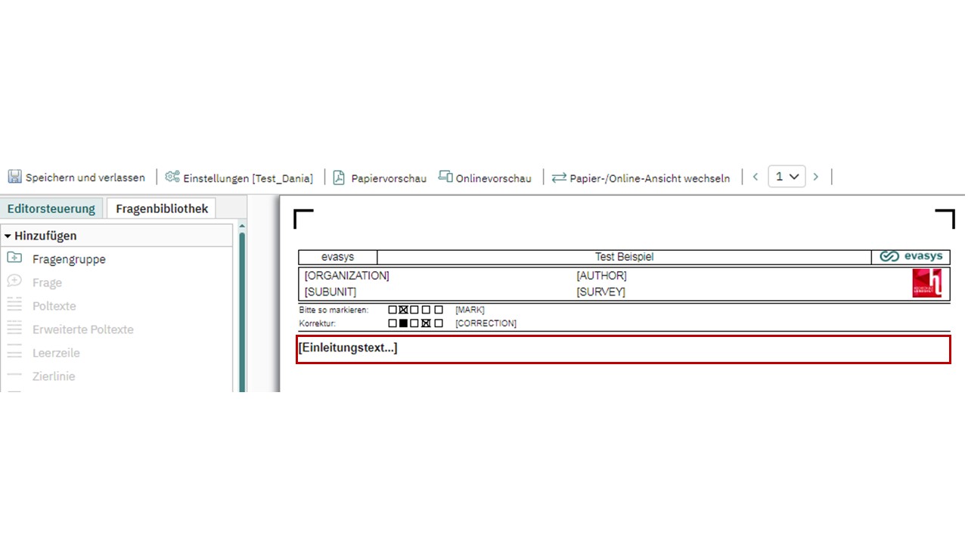Collapse the Hinzufügen section
The image size is (968, 544).
coord(8,236)
